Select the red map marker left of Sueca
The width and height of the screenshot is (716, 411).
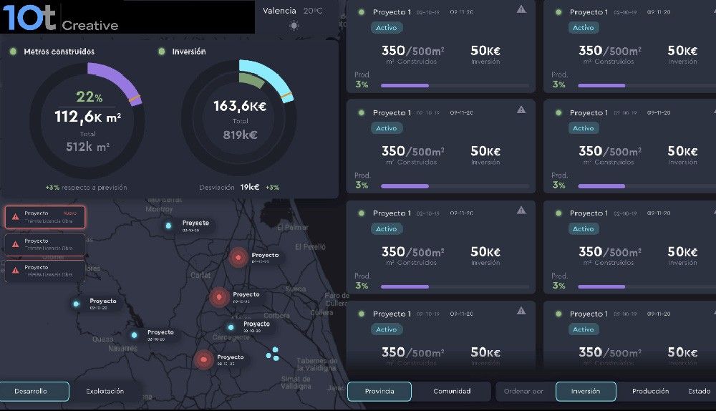point(219,296)
